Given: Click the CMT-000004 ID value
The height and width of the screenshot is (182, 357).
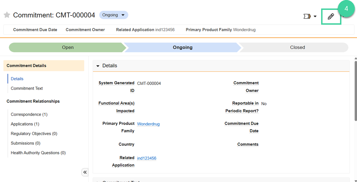Looking at the screenshot, I should 149,83.
